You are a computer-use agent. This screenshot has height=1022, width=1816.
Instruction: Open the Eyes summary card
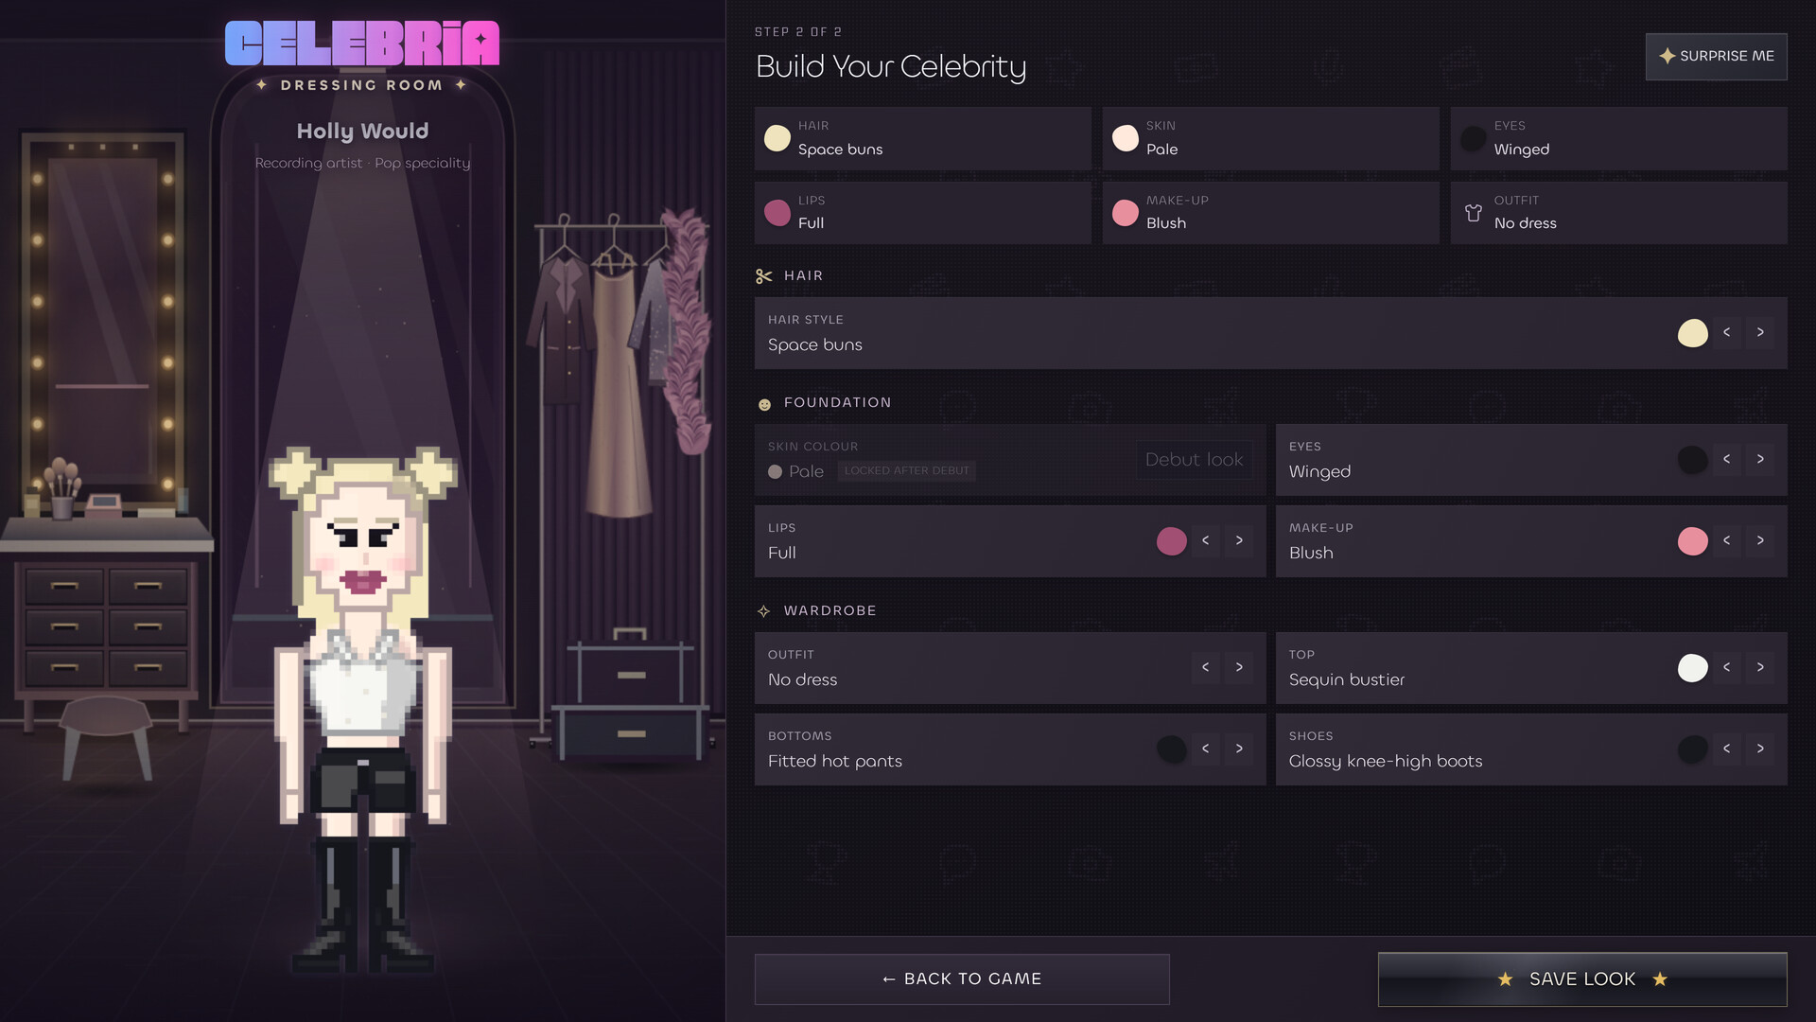1618,139
